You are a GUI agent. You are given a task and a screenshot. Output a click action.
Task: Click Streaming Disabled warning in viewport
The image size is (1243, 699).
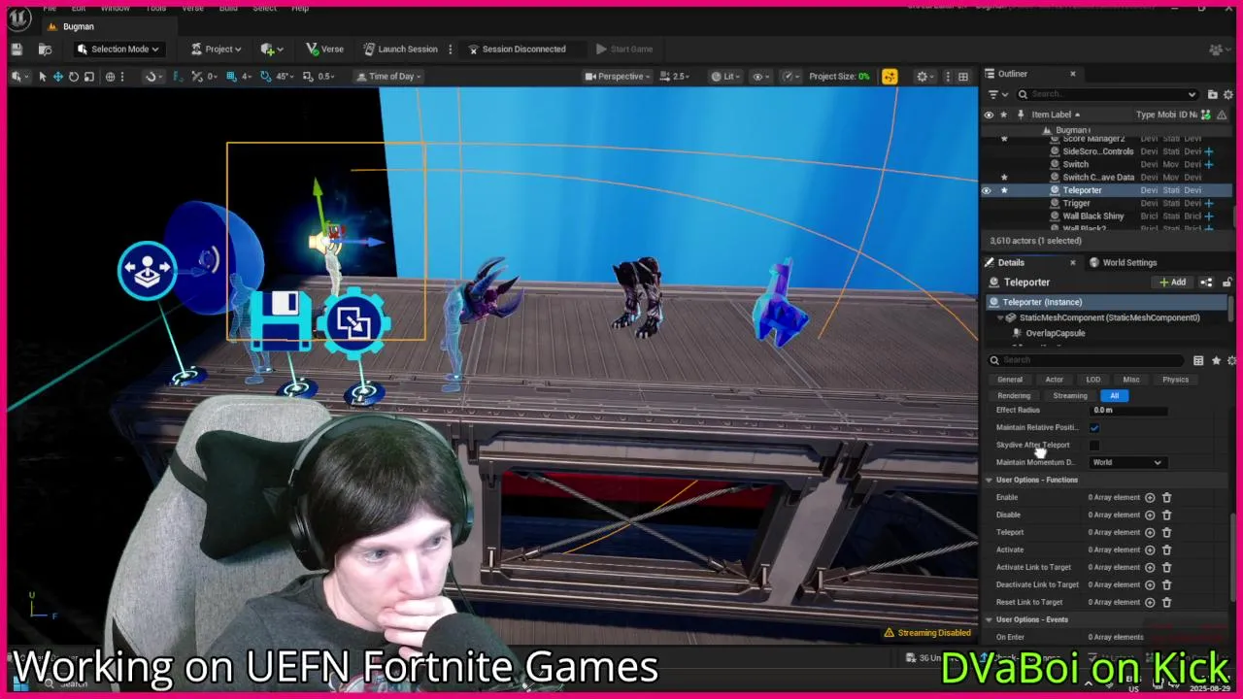[927, 633]
